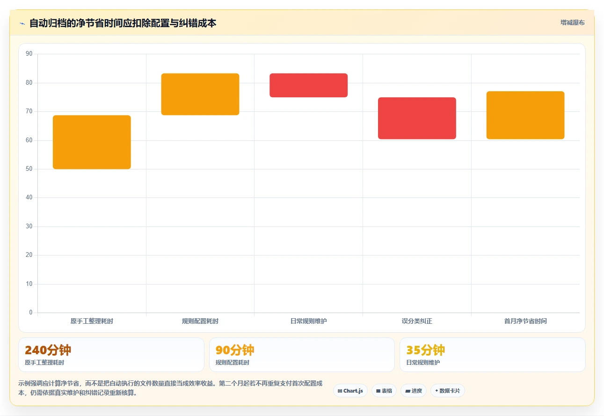Screen dimensions: 604x416
Task: Click the 240分钟 stat card
Action: pos(111,355)
